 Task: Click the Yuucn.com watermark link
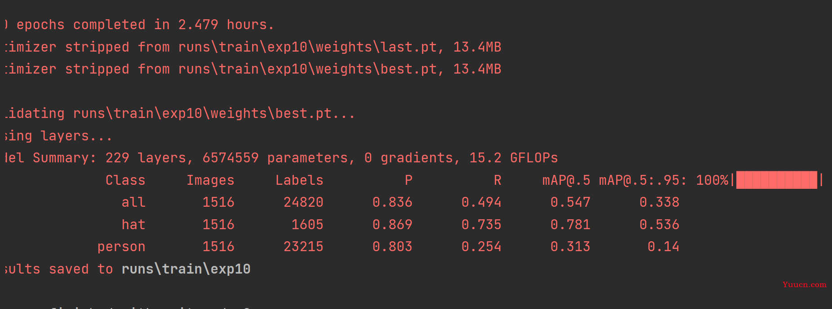[x=804, y=284]
